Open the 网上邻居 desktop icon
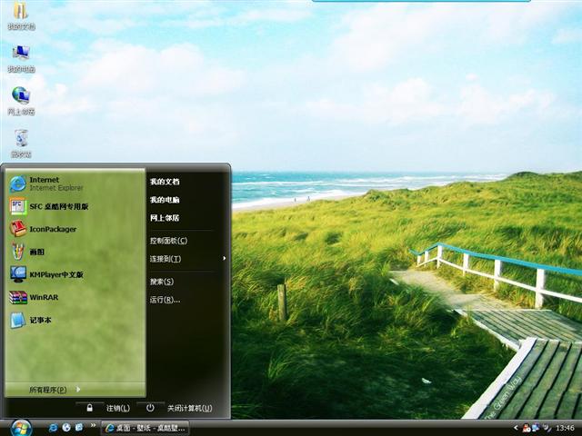This screenshot has height=436, width=582. coord(21,101)
